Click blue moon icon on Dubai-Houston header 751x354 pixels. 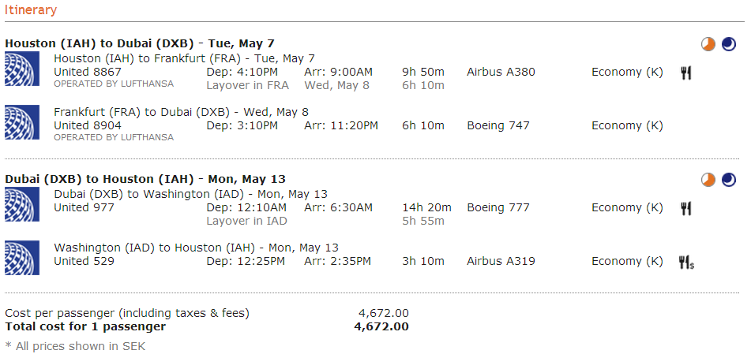[728, 180]
